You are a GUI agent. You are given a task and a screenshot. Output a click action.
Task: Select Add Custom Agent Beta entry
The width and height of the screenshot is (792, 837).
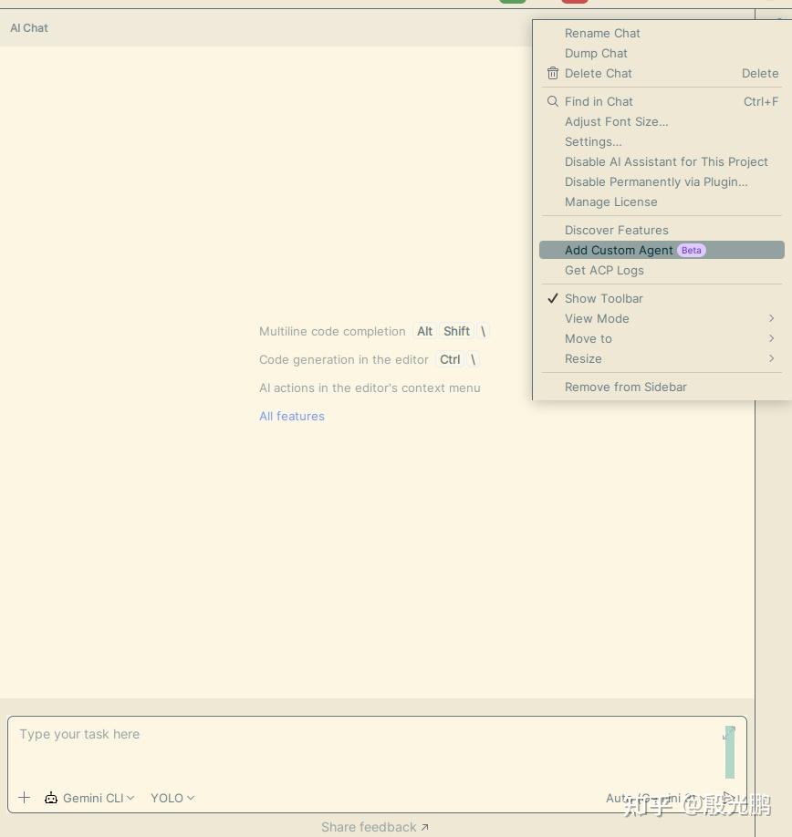coord(662,250)
